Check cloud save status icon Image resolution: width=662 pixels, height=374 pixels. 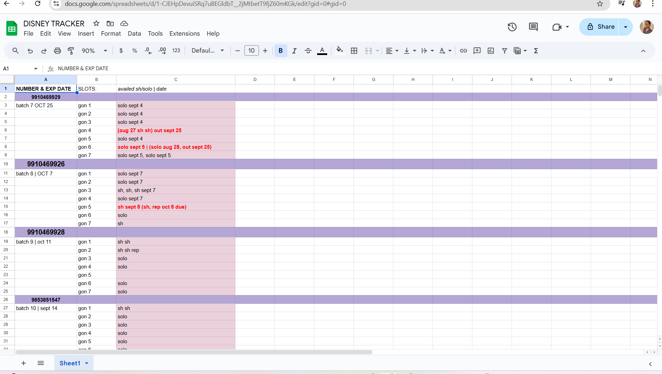pos(124,24)
